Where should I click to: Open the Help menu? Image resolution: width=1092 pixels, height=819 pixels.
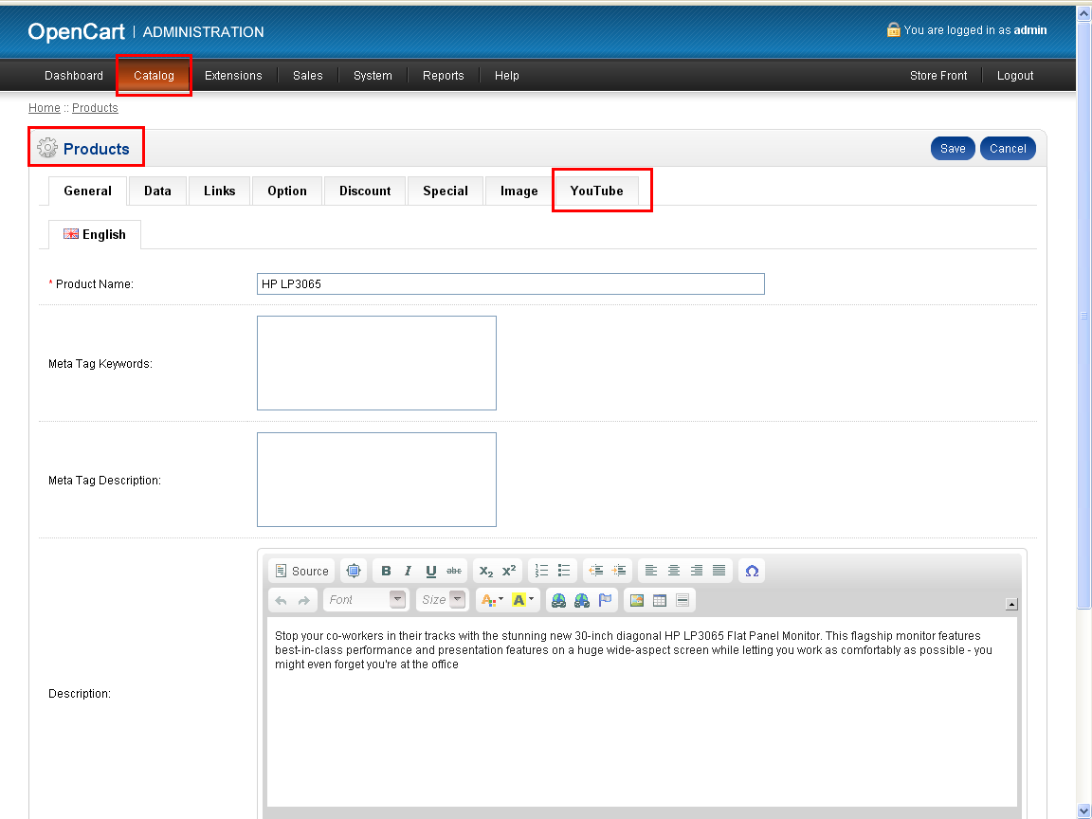pyautogui.click(x=507, y=75)
